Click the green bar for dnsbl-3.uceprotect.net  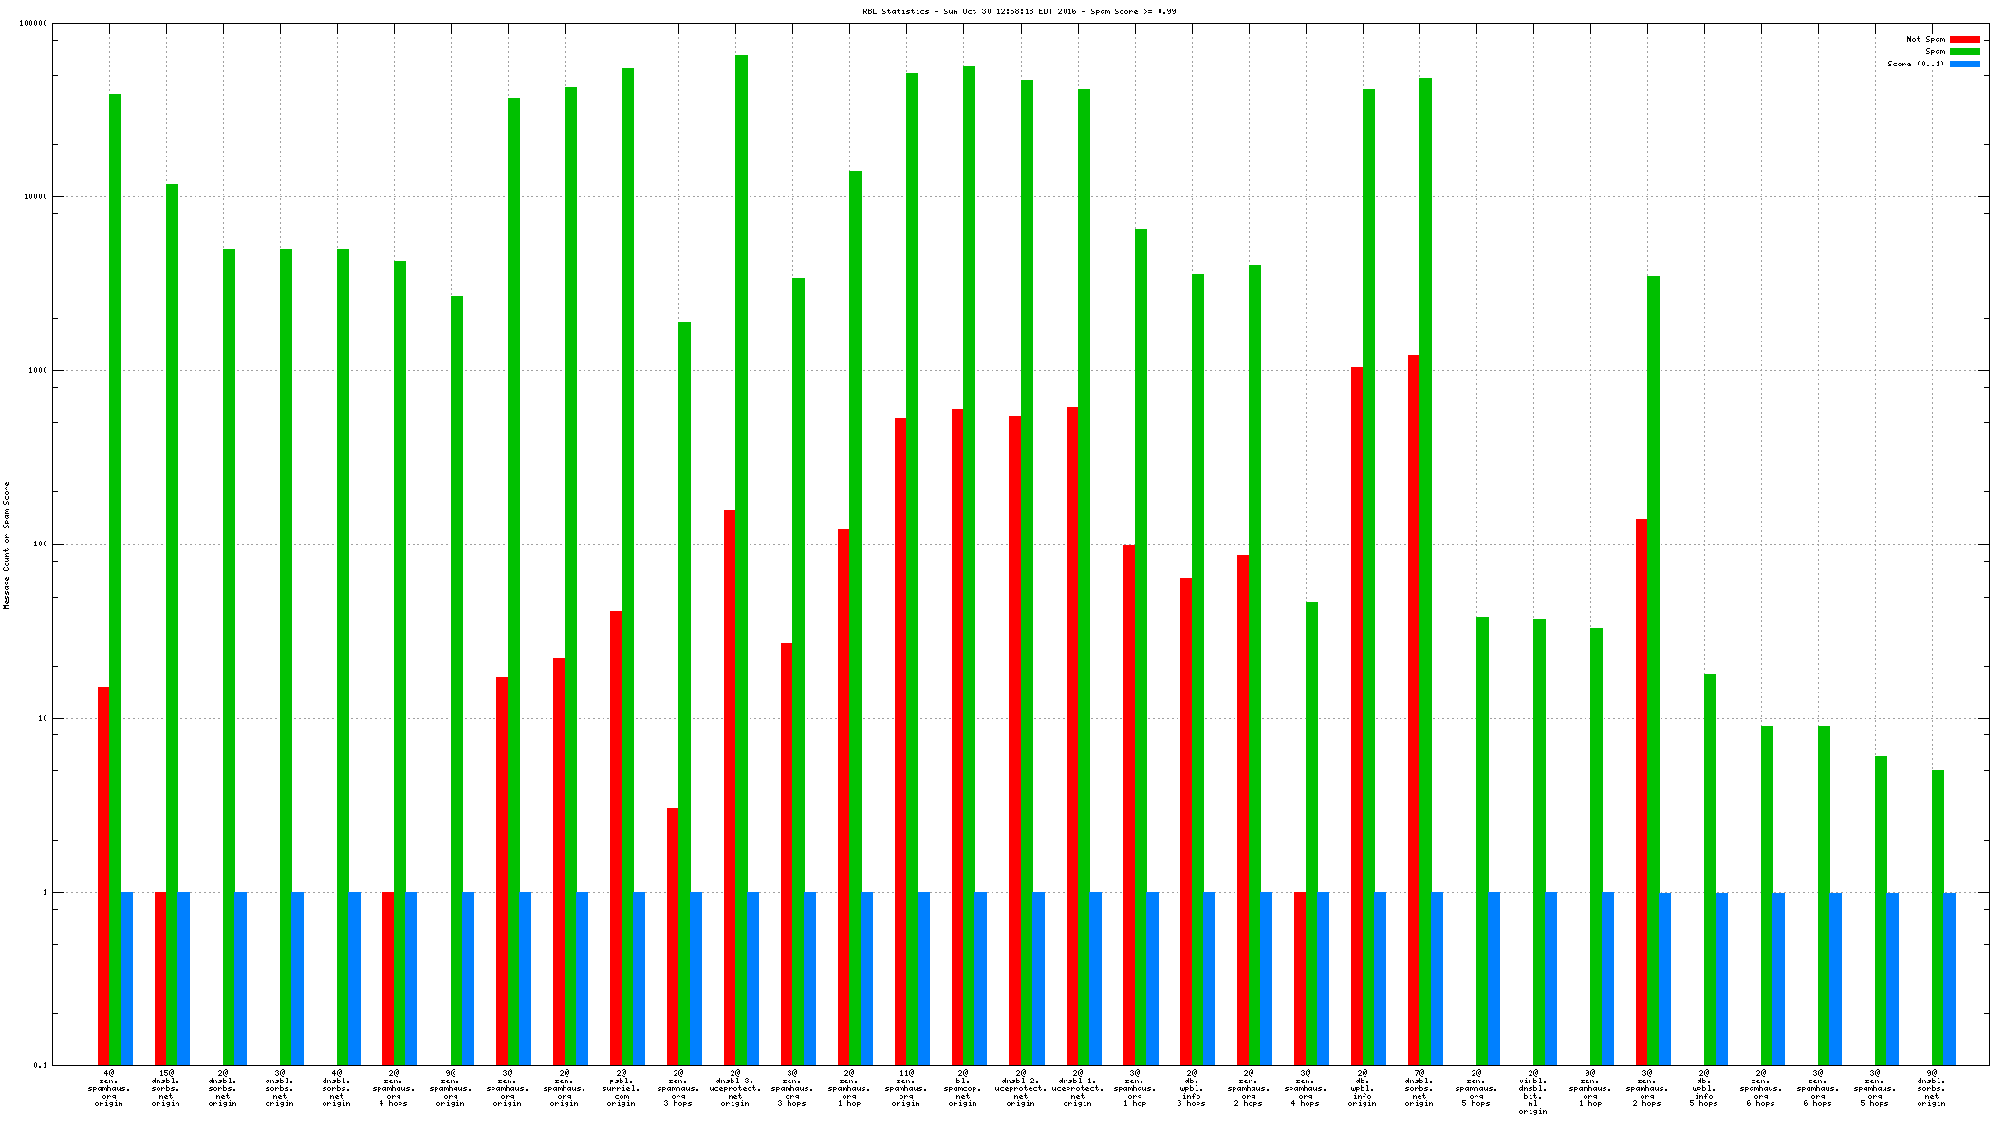(x=741, y=560)
